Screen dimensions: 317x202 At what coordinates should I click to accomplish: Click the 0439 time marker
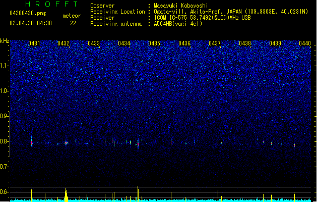coord(275,43)
